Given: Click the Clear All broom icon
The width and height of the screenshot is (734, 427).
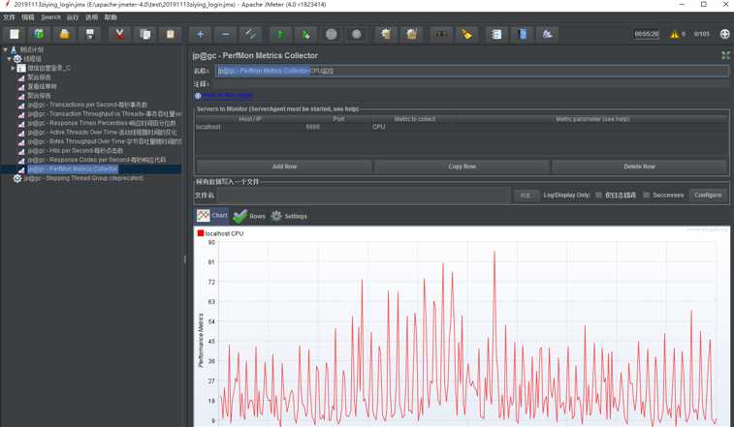Looking at the screenshot, I should point(411,34).
